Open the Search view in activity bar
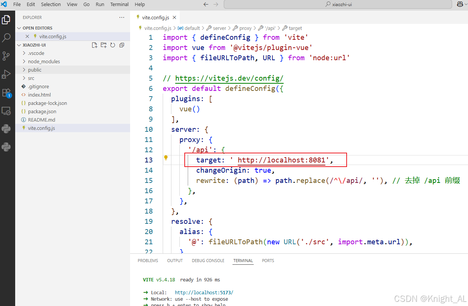This screenshot has height=306, width=468. tap(6, 37)
